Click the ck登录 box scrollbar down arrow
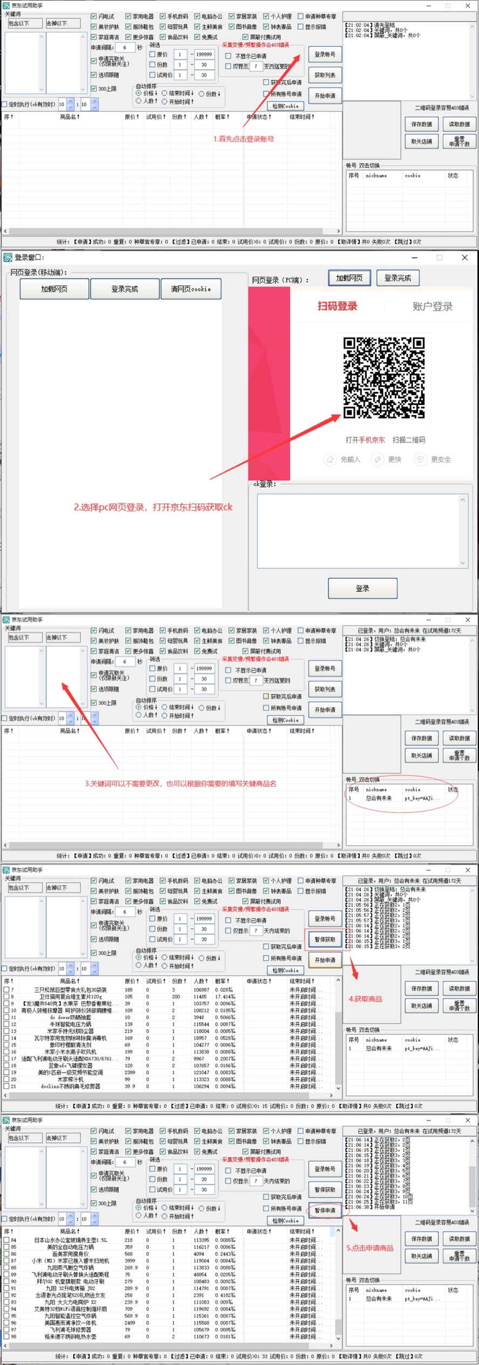Viewport: 479px width, 1365px height. pyautogui.click(x=463, y=563)
